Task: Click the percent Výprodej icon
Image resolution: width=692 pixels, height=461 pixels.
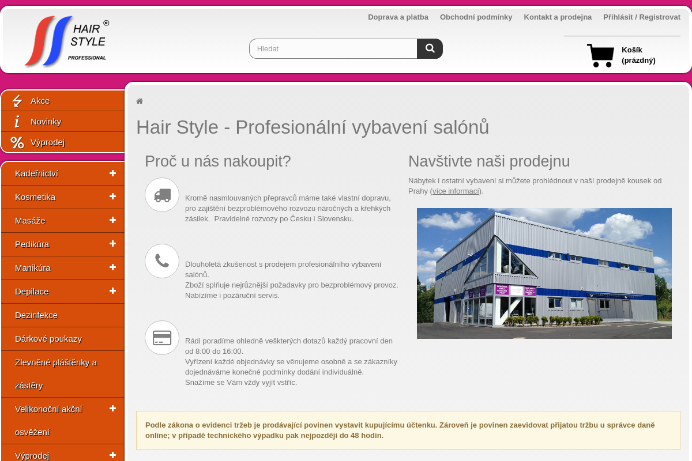Action: pyautogui.click(x=17, y=142)
